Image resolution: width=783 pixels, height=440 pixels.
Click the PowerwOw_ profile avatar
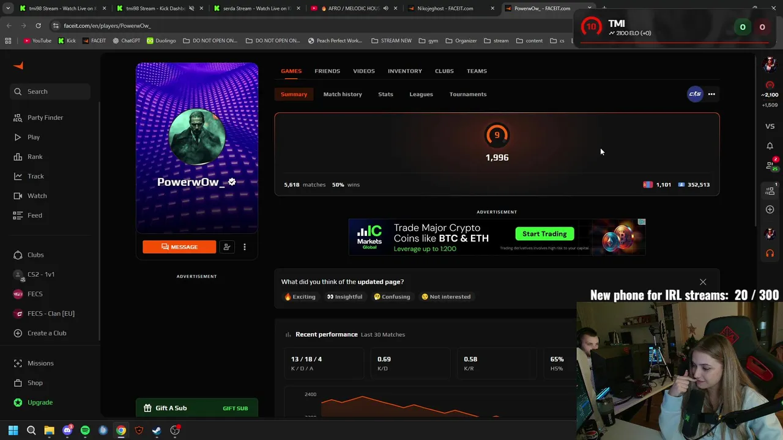pos(196,137)
